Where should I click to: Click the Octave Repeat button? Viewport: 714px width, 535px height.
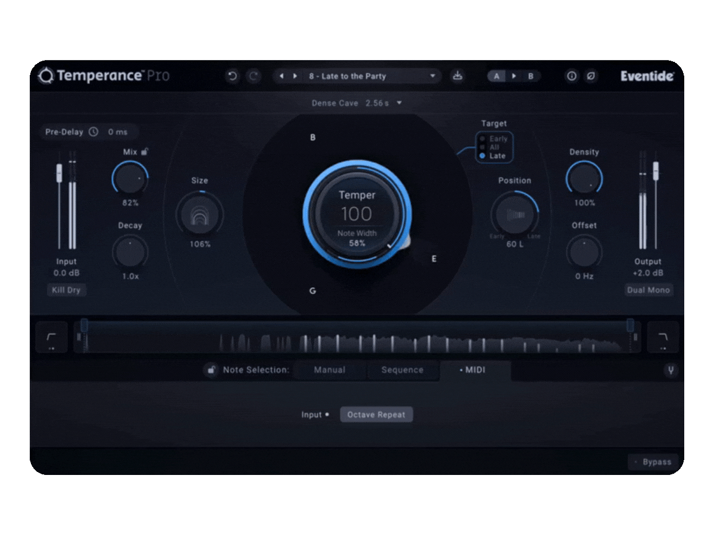point(376,415)
